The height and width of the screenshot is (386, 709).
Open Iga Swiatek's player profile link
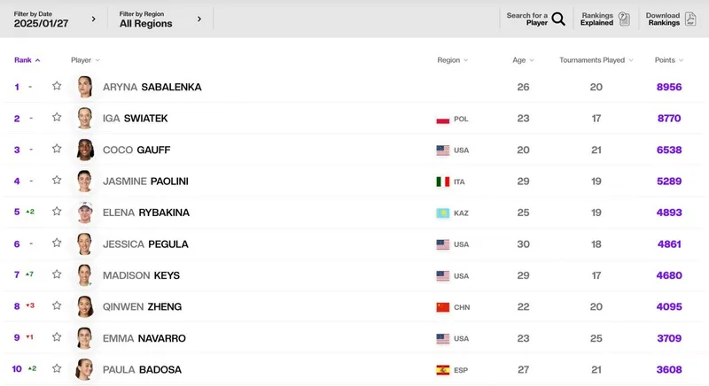[x=135, y=119]
